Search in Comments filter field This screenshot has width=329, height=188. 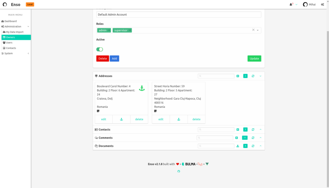215,138
